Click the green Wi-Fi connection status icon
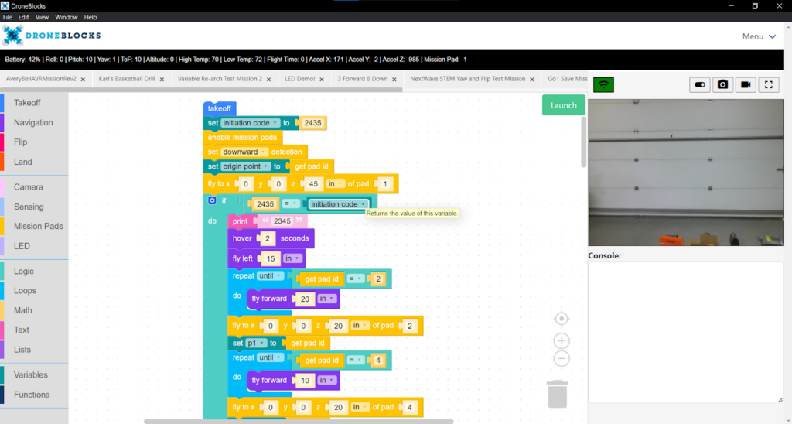The height and width of the screenshot is (424, 792). [603, 84]
